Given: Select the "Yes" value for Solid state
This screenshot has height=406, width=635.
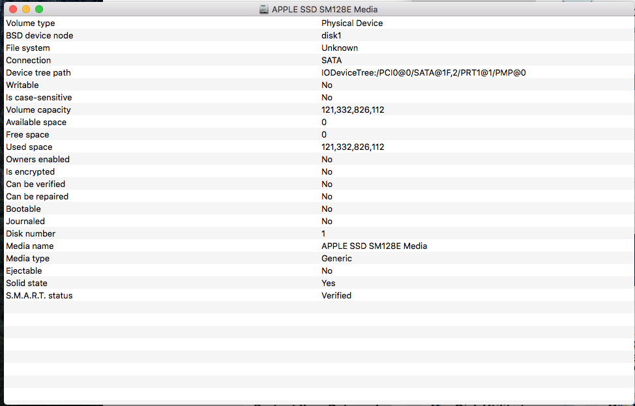Looking at the screenshot, I should coord(329,283).
